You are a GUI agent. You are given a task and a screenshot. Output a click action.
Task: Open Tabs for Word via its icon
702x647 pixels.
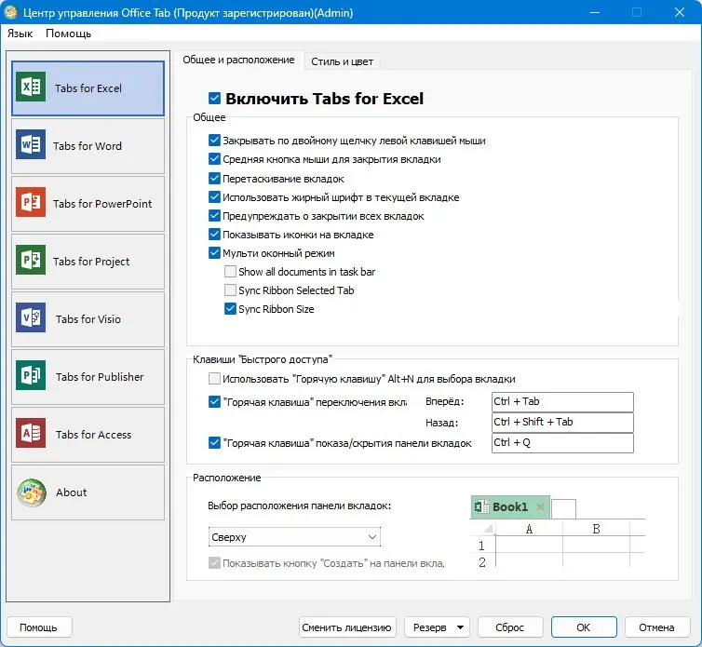coord(31,144)
